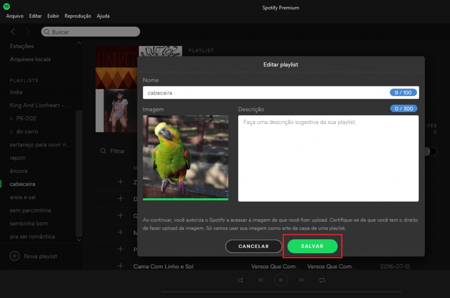450x298 pixels.
Task: Open the Ajuda menu
Action: pyautogui.click(x=103, y=16)
